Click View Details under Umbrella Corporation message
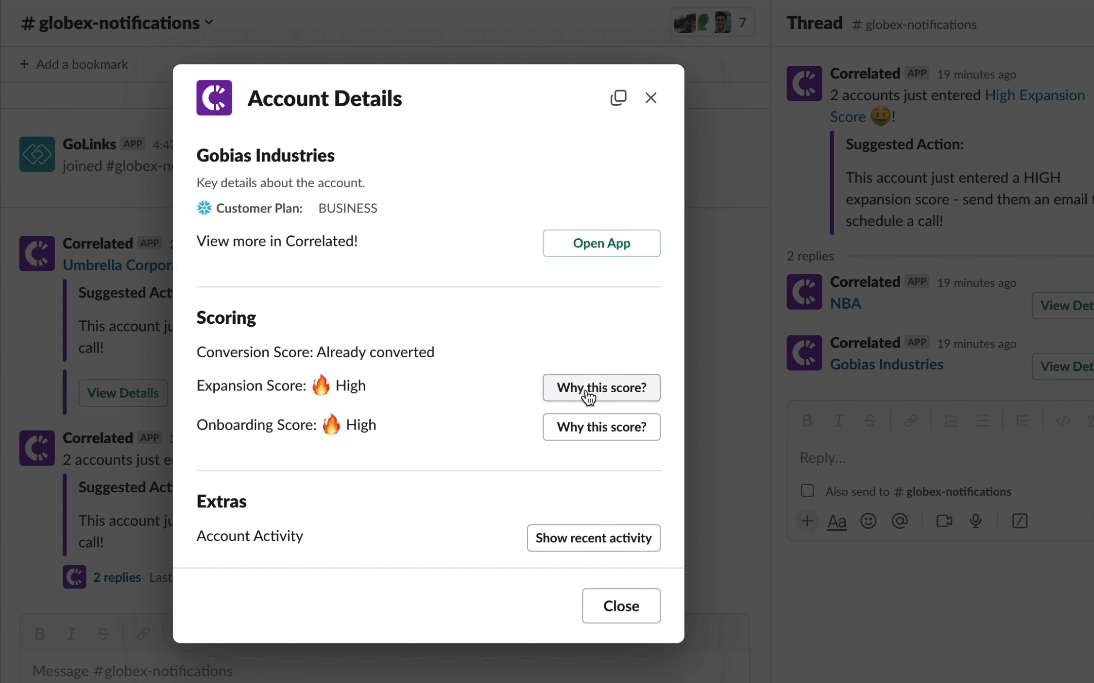Image resolution: width=1094 pixels, height=683 pixels. click(123, 393)
